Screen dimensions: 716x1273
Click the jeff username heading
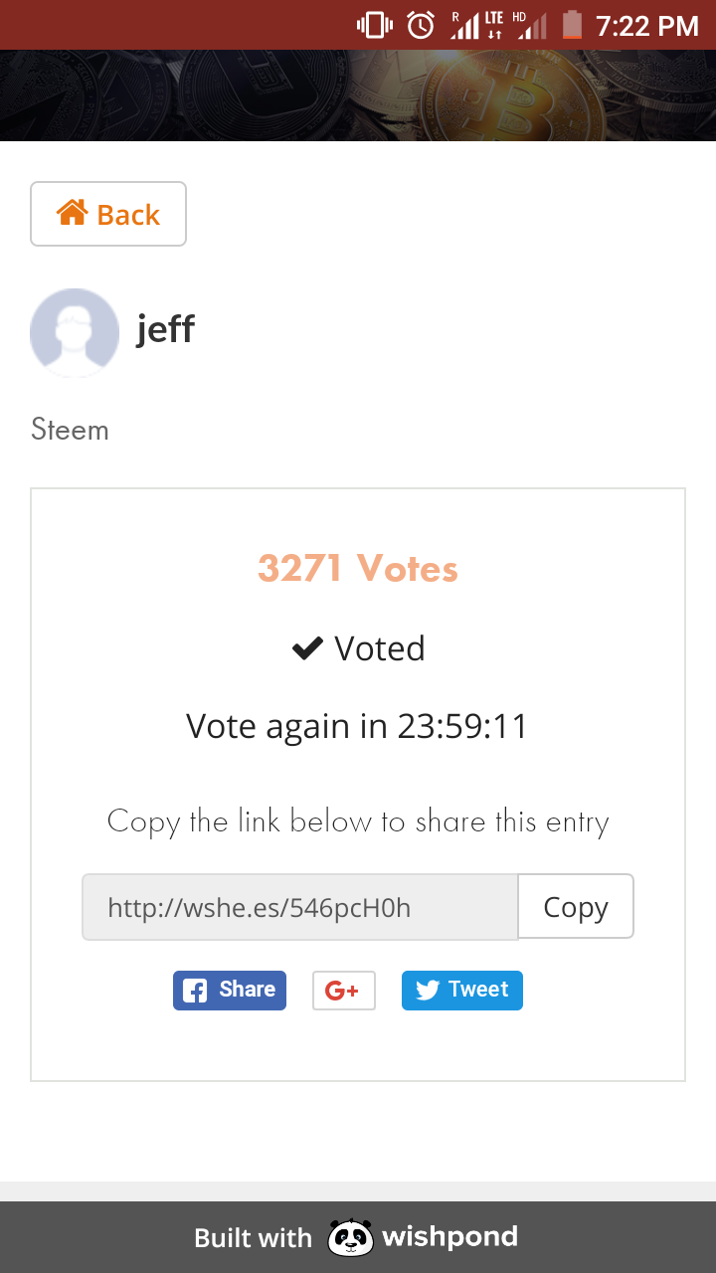[x=166, y=328]
